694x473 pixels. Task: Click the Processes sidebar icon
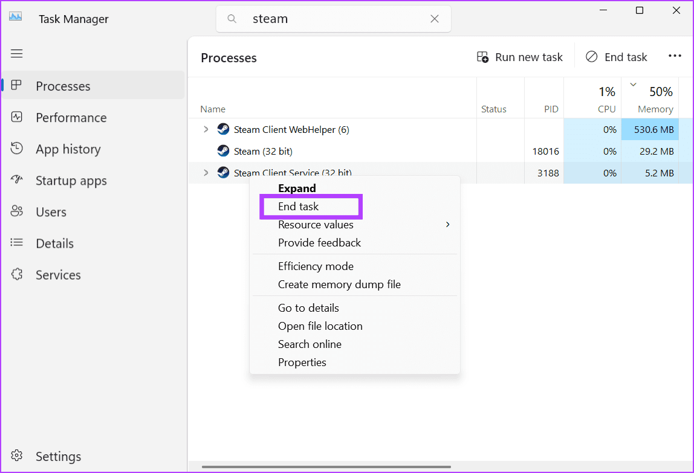pyautogui.click(x=16, y=85)
